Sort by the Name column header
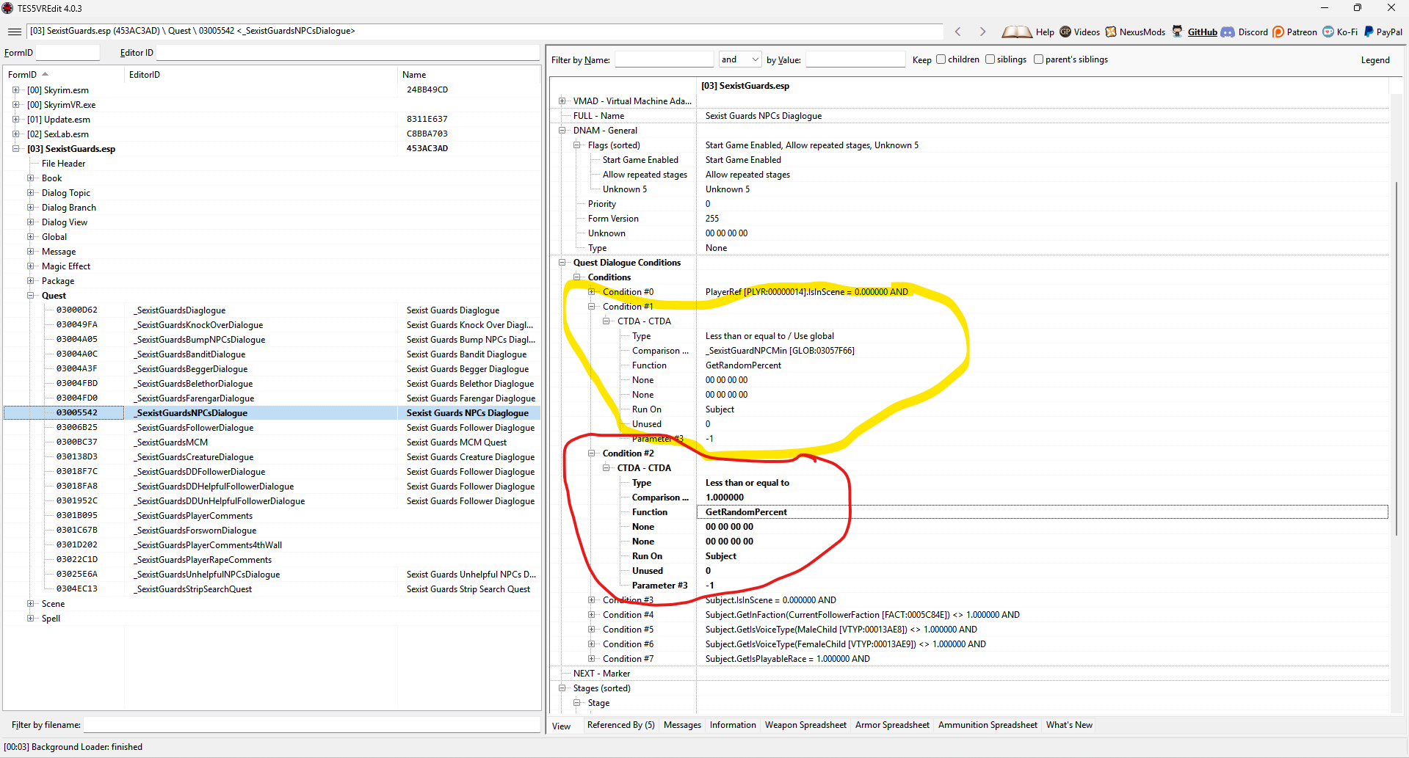 468,75
